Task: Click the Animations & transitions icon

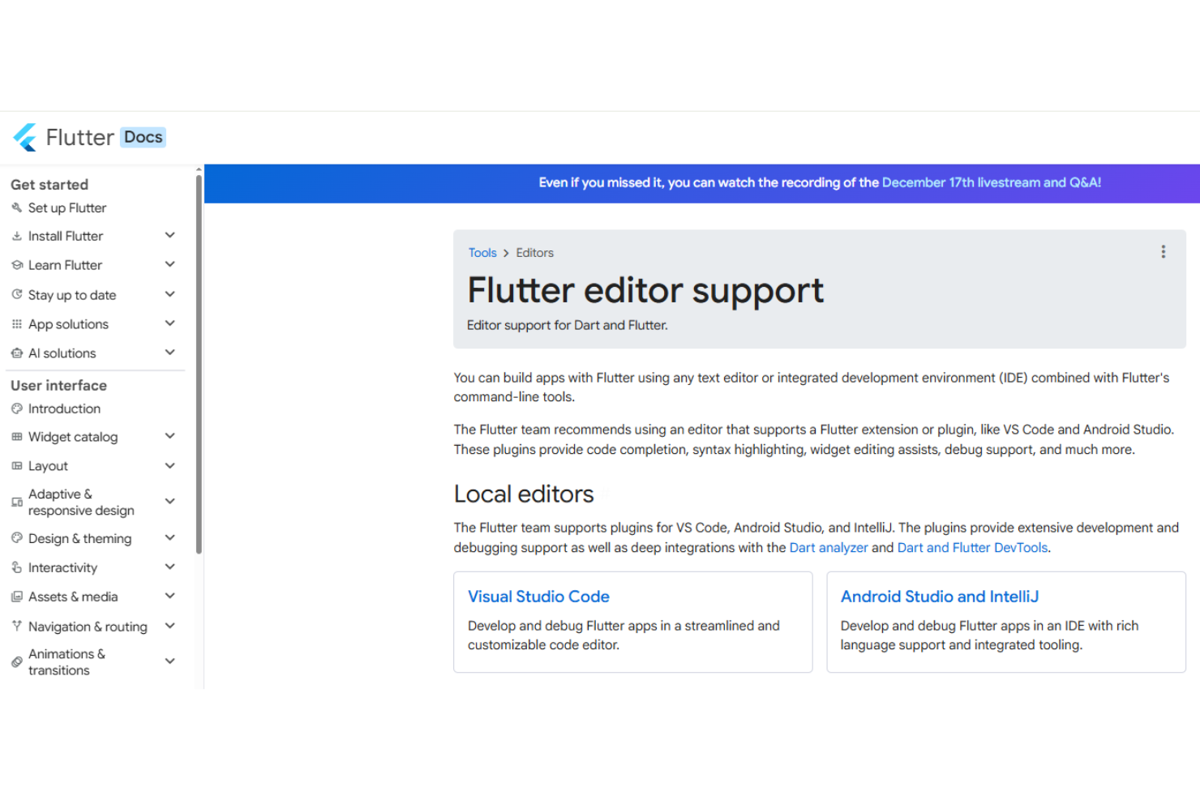Action: [x=16, y=662]
